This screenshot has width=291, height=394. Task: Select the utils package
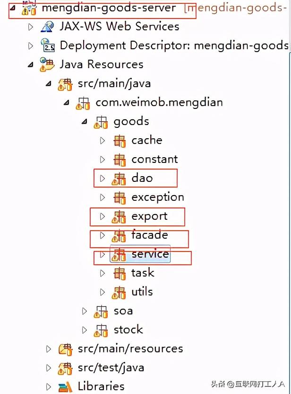coord(142,292)
